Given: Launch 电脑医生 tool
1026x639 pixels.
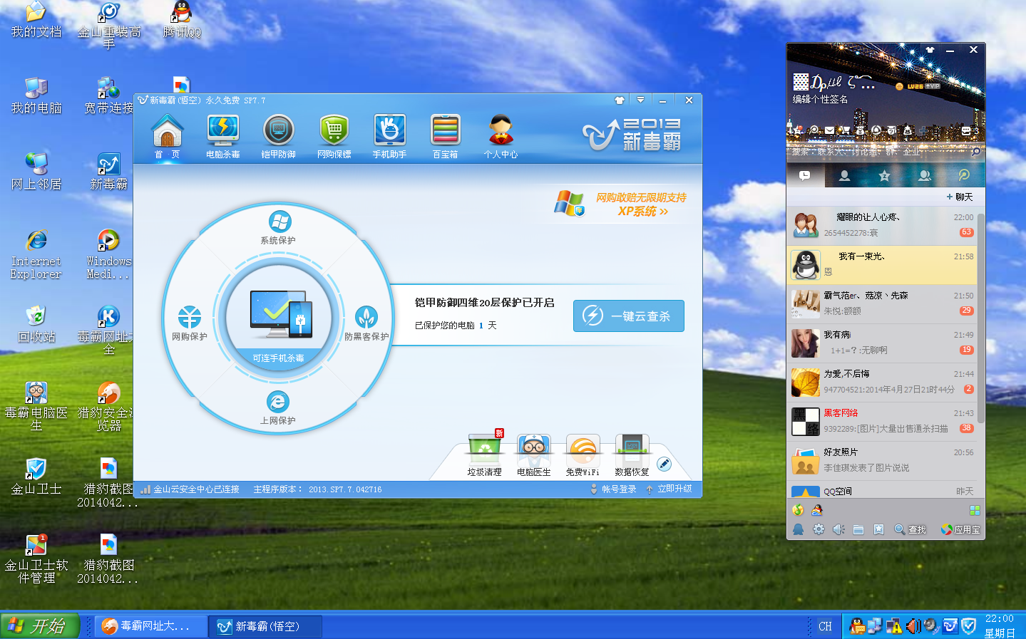Looking at the screenshot, I should 534,455.
